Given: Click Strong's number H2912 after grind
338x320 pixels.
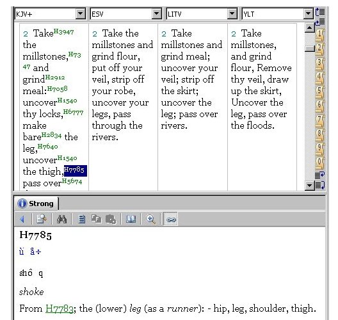Looking at the screenshot, I should [55, 77].
